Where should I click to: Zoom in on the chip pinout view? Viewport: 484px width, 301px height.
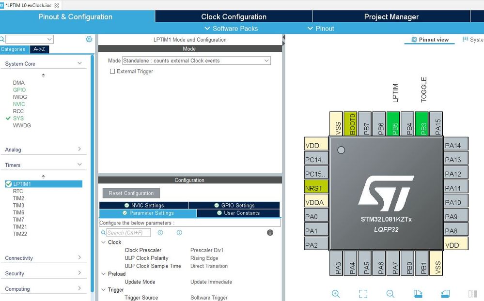tap(336, 294)
